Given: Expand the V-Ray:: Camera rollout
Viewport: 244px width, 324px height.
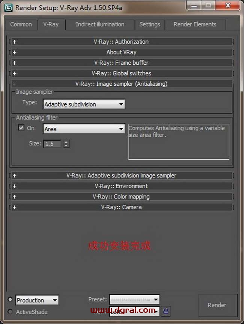Looking at the screenshot, I should [x=121, y=207].
